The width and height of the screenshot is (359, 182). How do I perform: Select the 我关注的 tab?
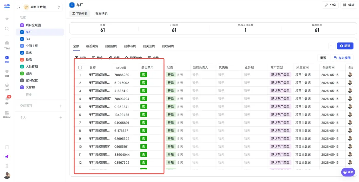click(149, 46)
